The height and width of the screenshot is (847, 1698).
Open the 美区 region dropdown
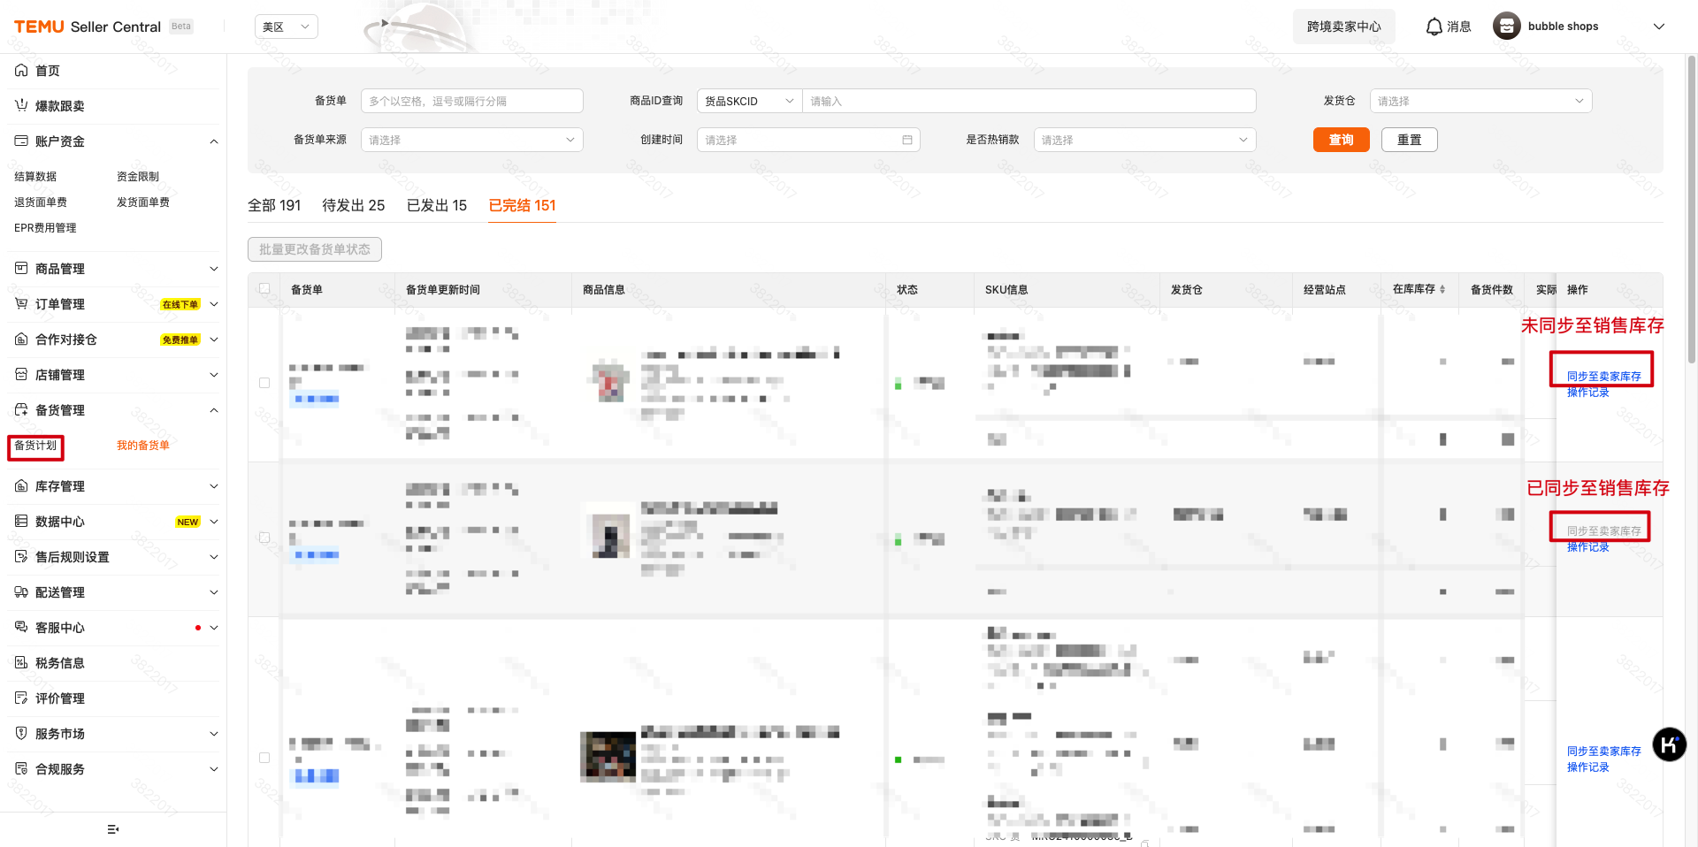[x=286, y=27]
